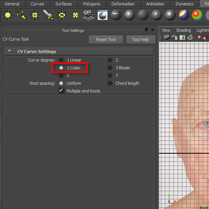Select camera icon in viewport toolbar
209x209 pixels.
coord(166,38)
